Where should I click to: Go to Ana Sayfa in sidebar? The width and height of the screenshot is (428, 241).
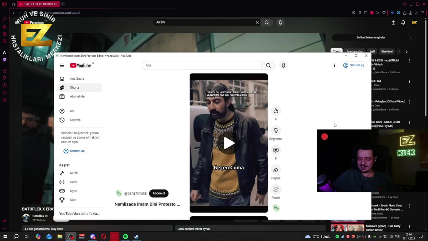pyautogui.click(x=80, y=79)
